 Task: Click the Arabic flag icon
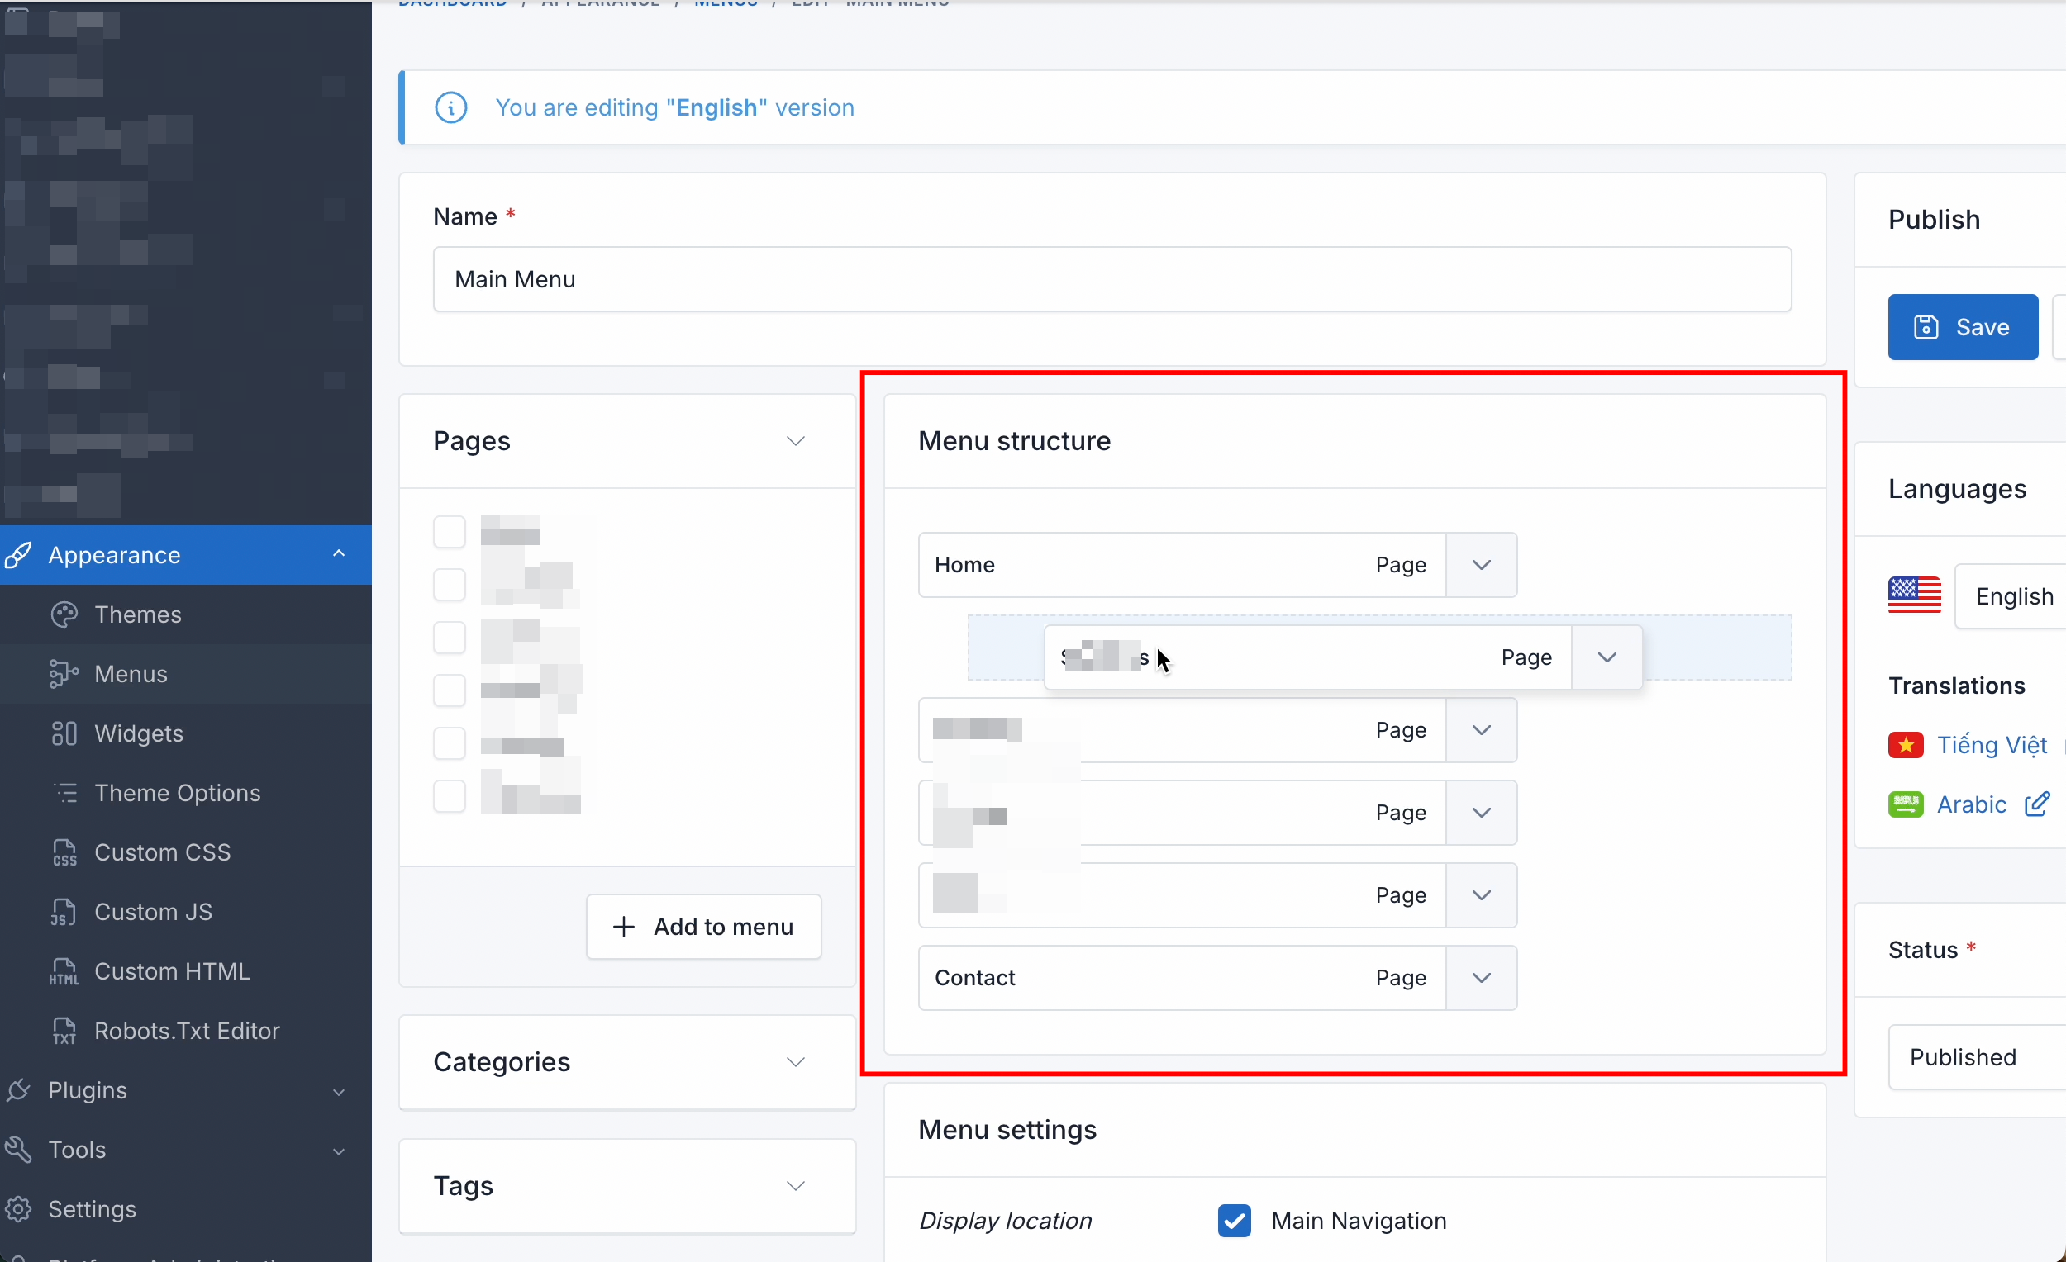click(1906, 804)
